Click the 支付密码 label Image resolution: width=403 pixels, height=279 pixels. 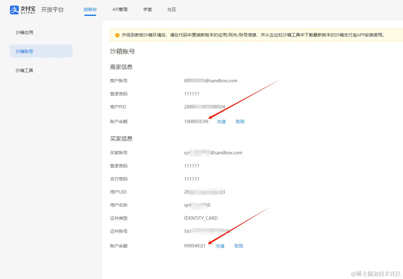[x=119, y=179]
